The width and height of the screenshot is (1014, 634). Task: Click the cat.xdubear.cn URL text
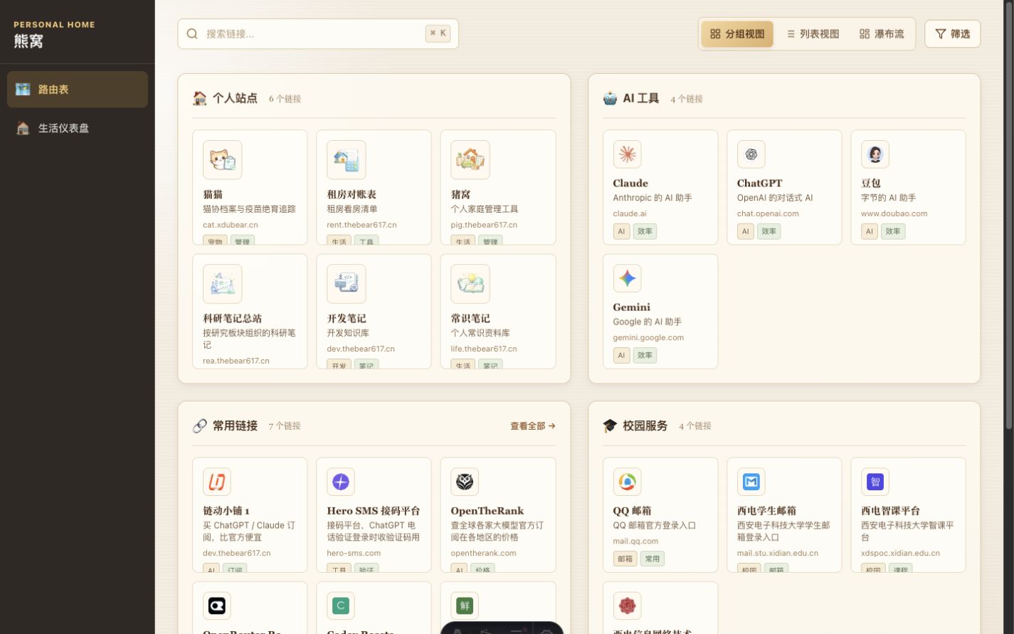click(231, 225)
